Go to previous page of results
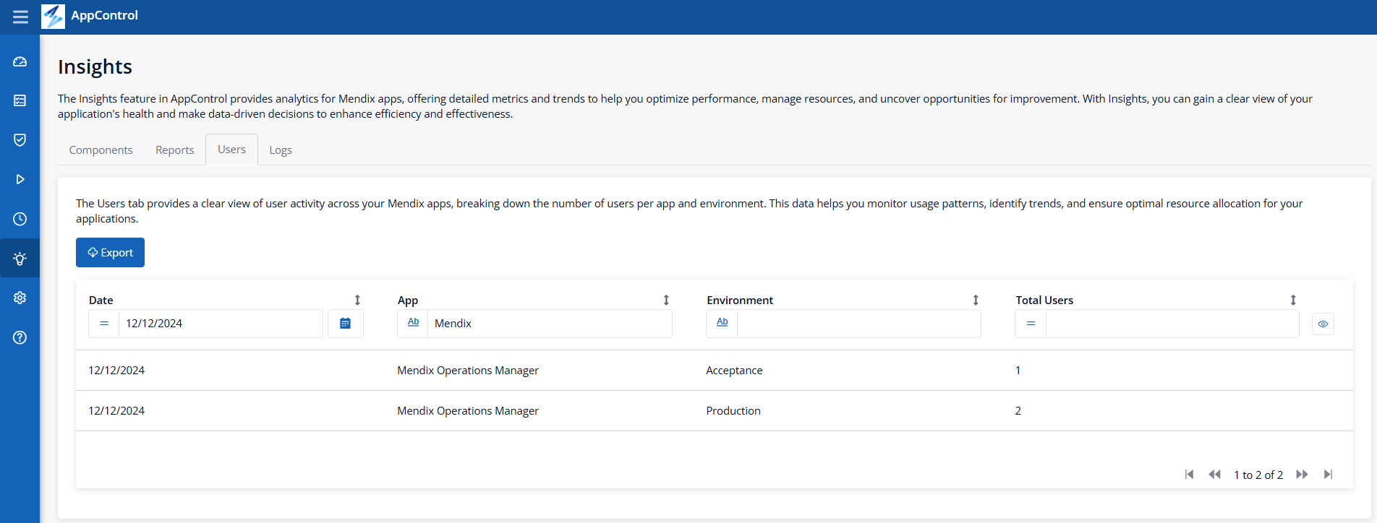The height and width of the screenshot is (523, 1377). [1215, 475]
